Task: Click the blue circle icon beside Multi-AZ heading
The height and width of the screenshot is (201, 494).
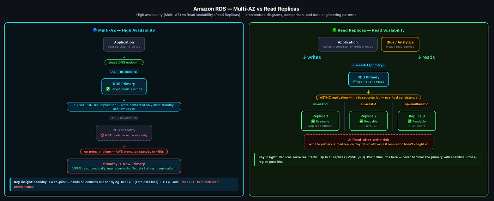Action: (x=95, y=30)
